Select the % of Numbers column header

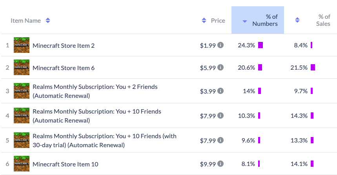[x=258, y=20]
